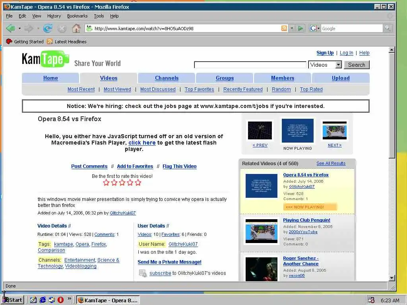407x305 pixels.
Task: Click the Flag This Video link
Action: tap(180, 166)
